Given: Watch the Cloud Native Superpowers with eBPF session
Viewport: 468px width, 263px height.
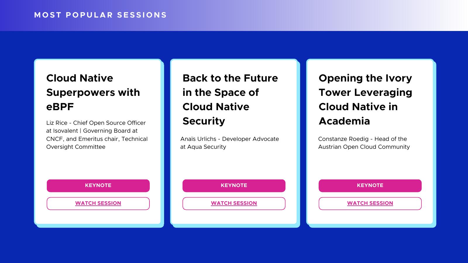Looking at the screenshot, I should (x=98, y=203).
